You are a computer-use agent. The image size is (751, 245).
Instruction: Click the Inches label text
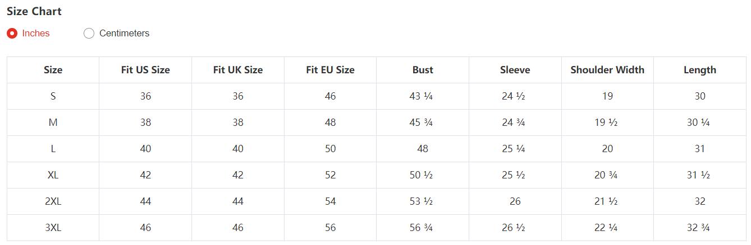[x=36, y=34]
